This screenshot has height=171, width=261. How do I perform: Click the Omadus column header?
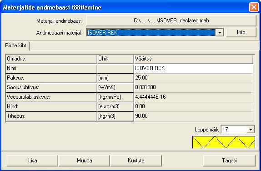(51, 59)
